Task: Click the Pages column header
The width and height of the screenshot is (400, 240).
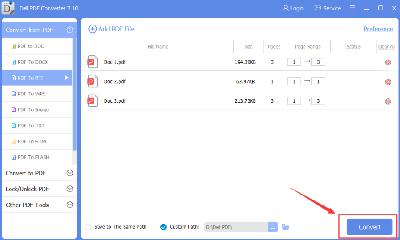Action: 274,47
